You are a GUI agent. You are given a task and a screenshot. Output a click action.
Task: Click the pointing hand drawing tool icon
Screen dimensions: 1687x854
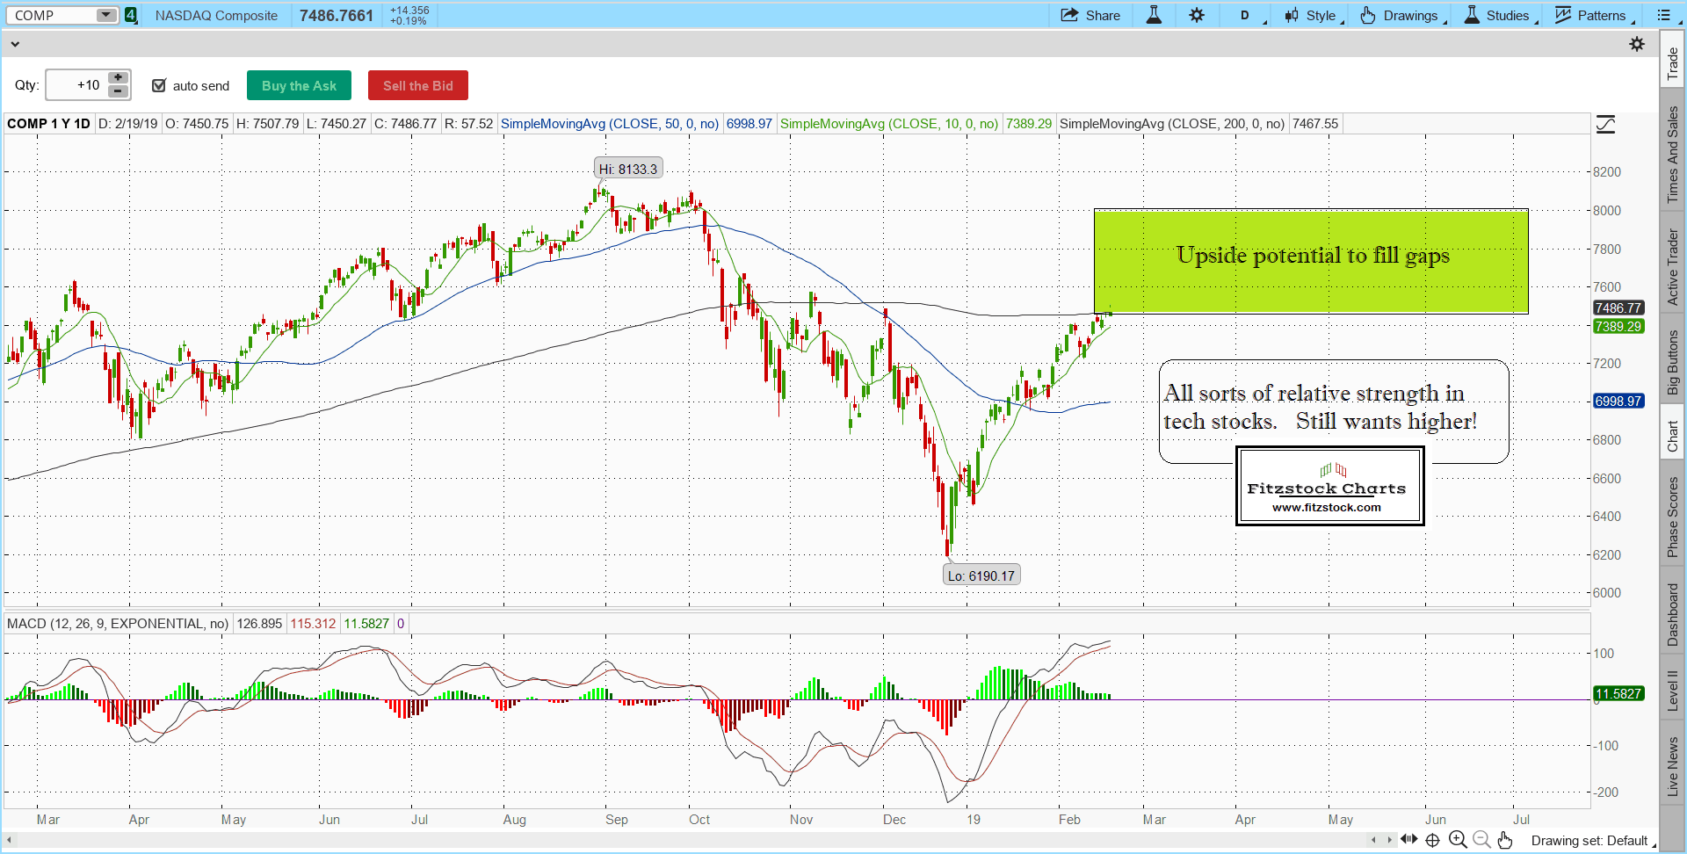click(x=1505, y=840)
